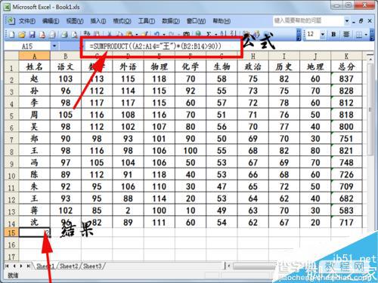Click the name cell 周 in row 5

tap(35, 115)
